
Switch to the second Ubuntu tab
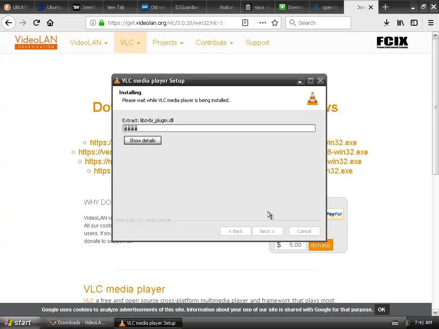pos(51,7)
